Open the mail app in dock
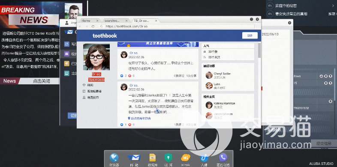Image resolution: width=337 pixels, height=167 pixels. pos(134,158)
